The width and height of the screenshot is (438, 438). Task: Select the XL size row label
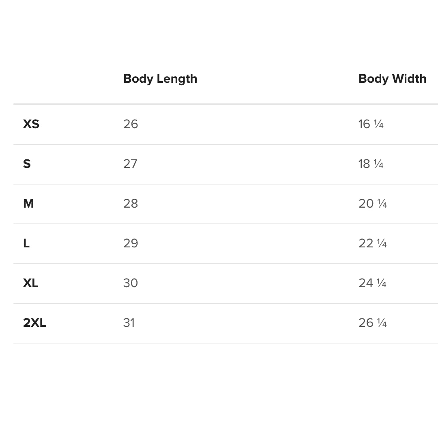tap(30, 283)
